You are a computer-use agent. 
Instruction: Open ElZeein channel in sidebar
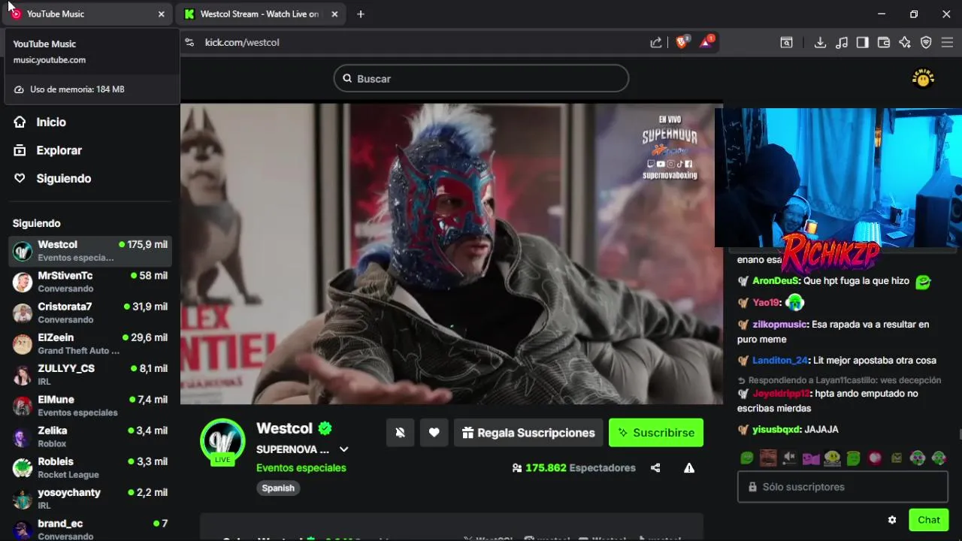click(x=90, y=343)
